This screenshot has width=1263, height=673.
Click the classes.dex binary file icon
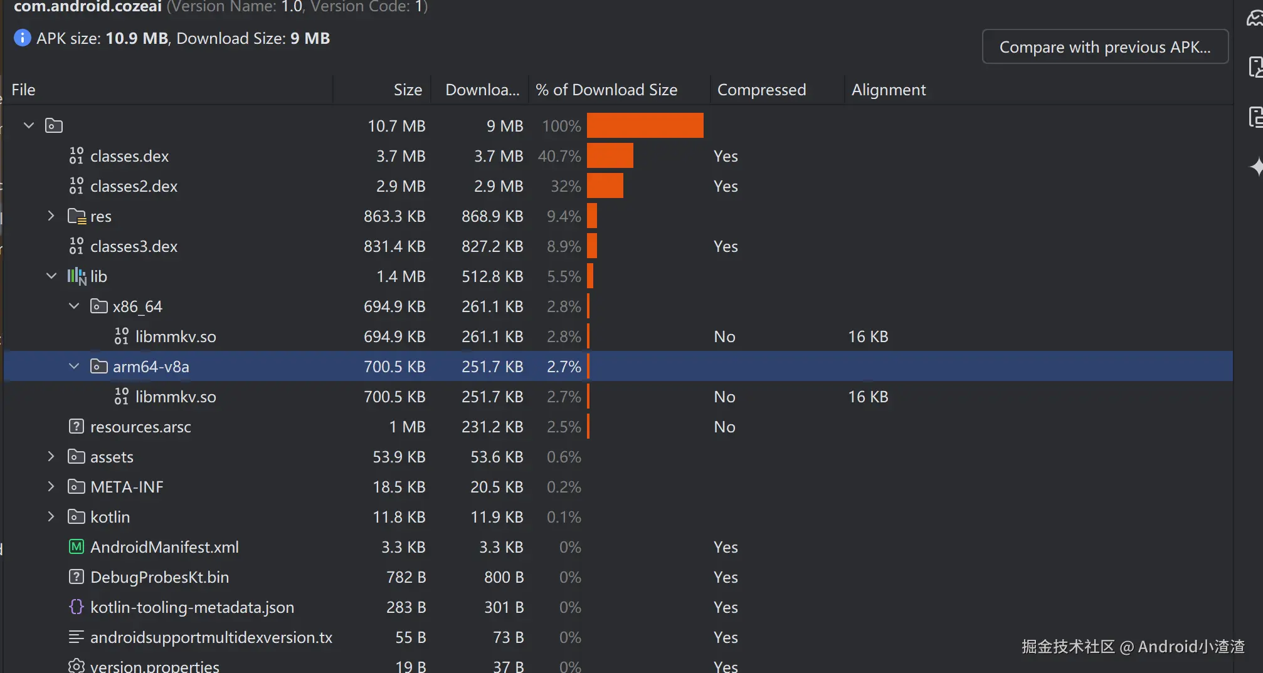76,156
